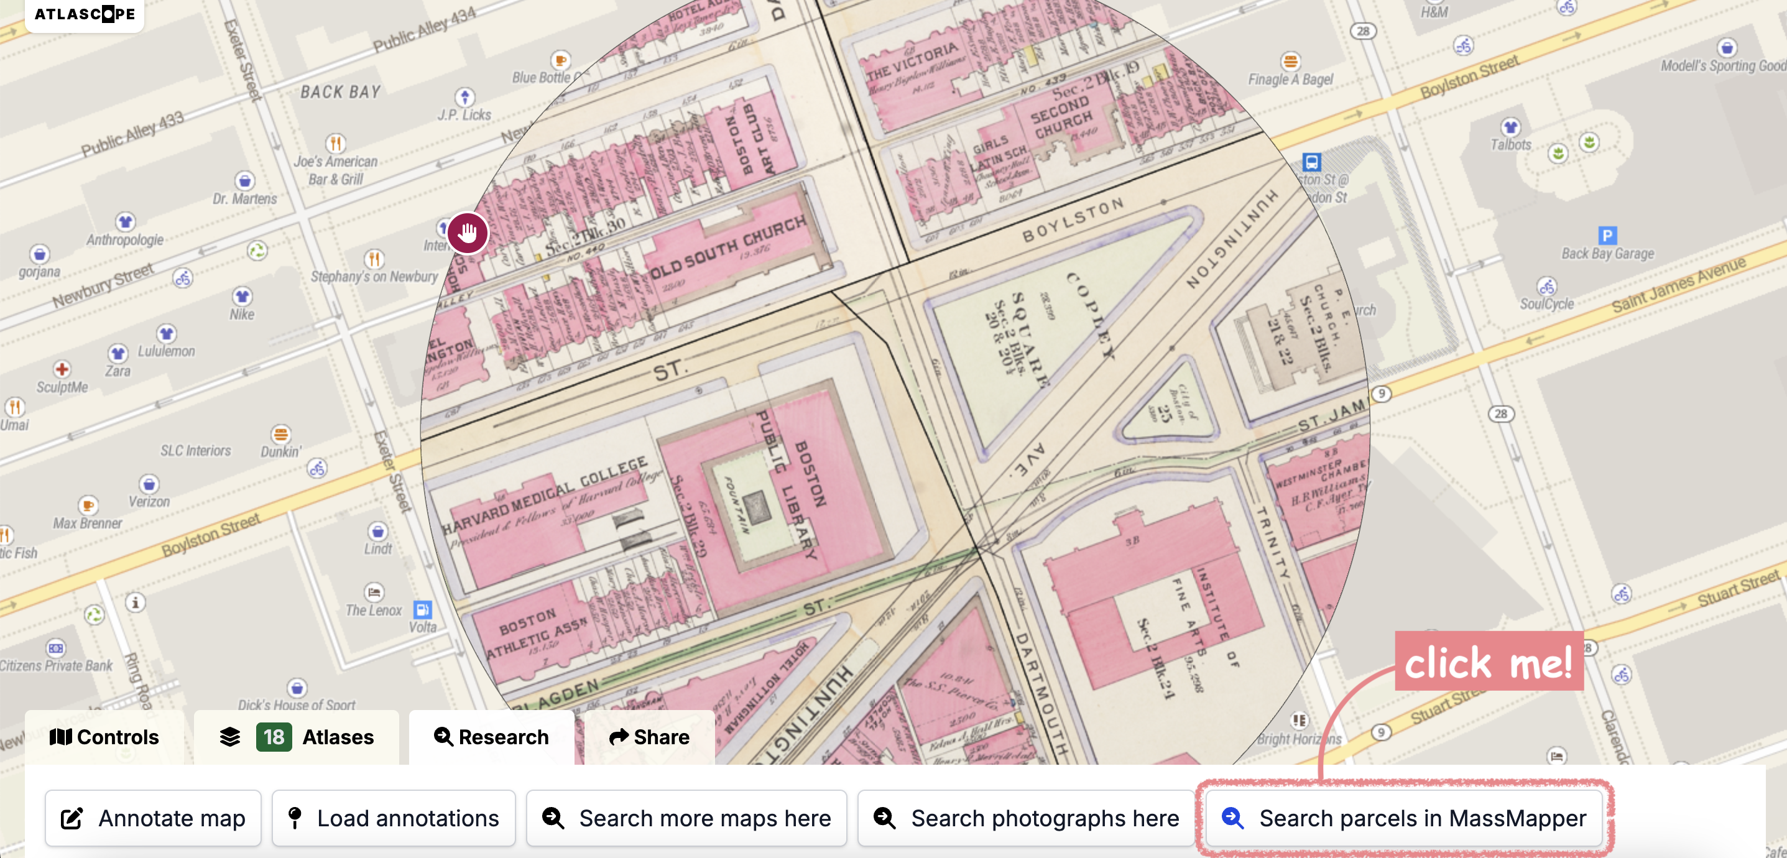Screen dimensions: 1787x858
Task: Click Search photographs here button
Action: coord(1026,818)
